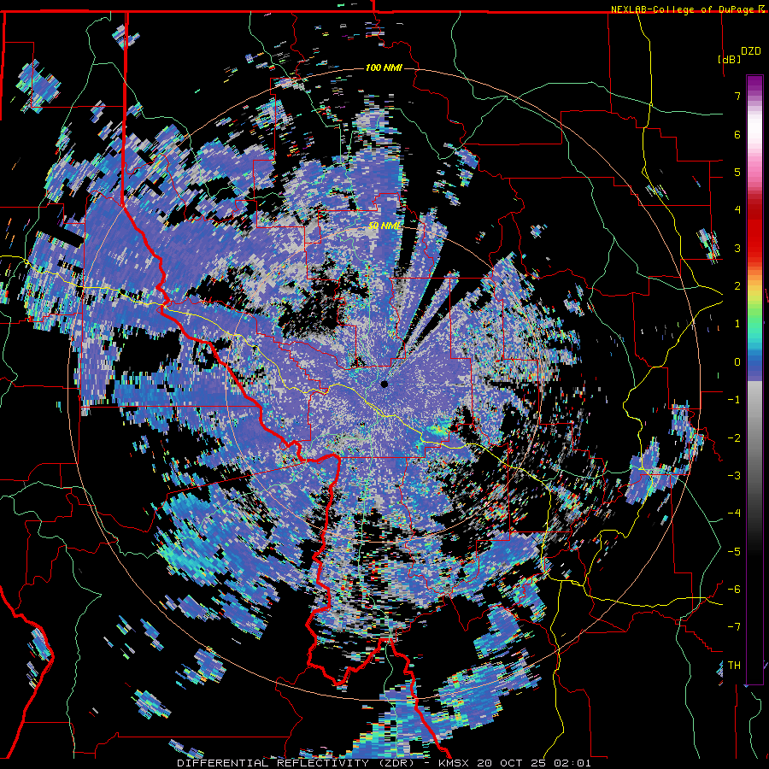Click the TH label below the scale
The image size is (769, 769).
pyautogui.click(x=734, y=665)
